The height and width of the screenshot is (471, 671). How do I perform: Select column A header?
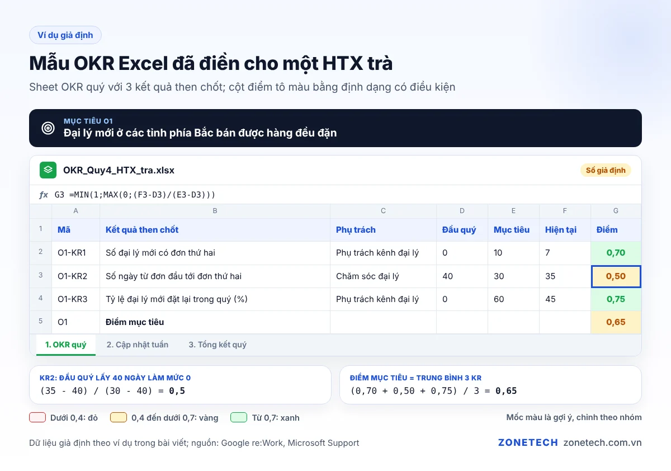[75, 211]
